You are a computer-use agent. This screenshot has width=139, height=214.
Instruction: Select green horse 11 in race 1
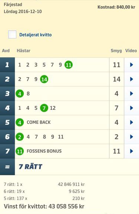69,65
